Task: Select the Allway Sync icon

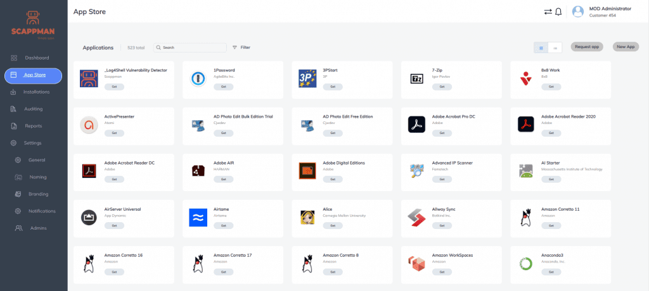Action: click(417, 218)
